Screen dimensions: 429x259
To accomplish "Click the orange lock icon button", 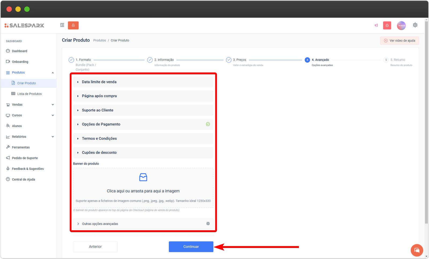I will [x=73, y=25].
